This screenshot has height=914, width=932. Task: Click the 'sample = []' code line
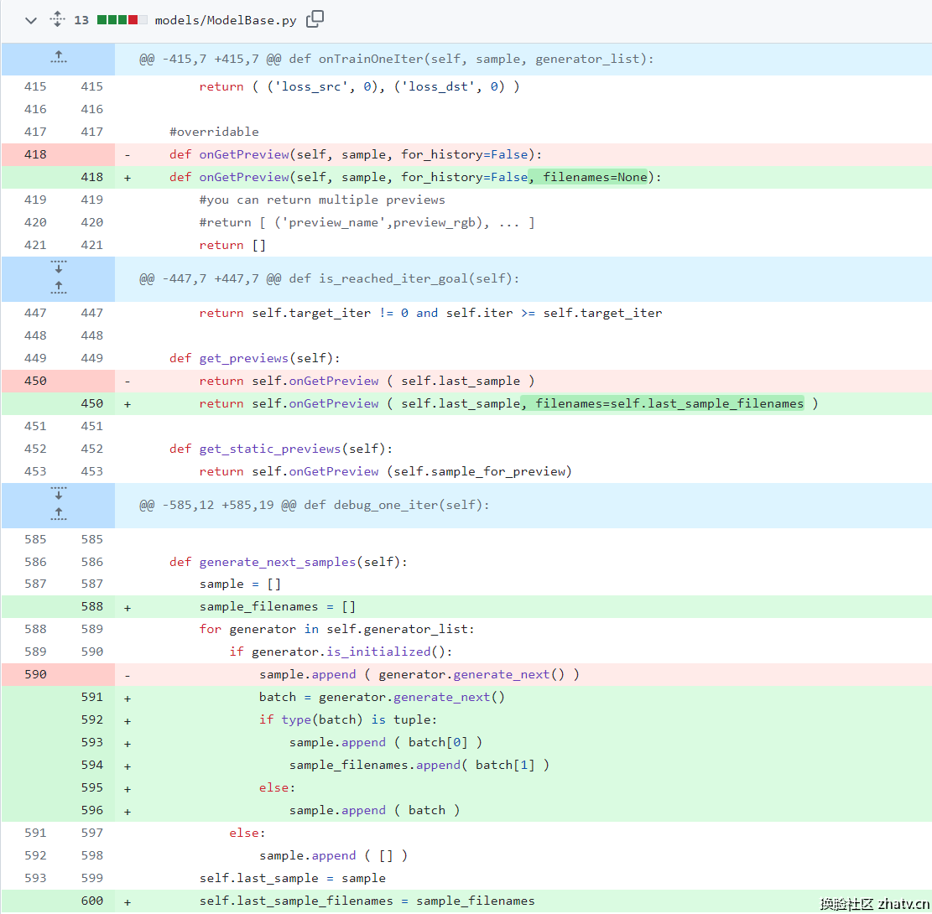240,584
